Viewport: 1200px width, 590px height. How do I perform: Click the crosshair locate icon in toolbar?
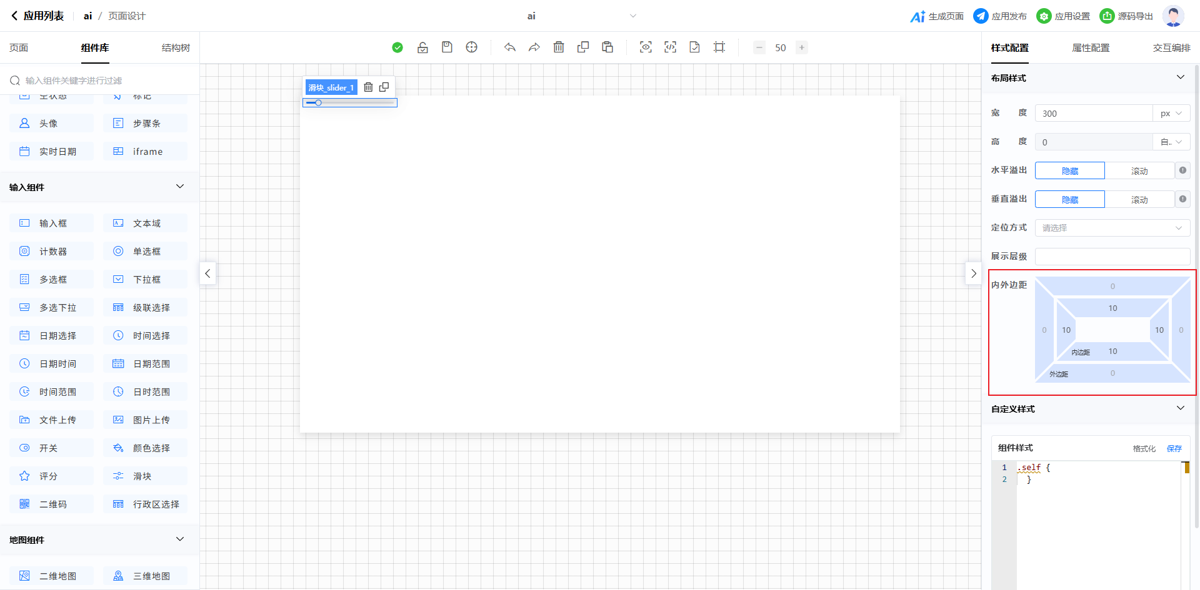(x=472, y=47)
